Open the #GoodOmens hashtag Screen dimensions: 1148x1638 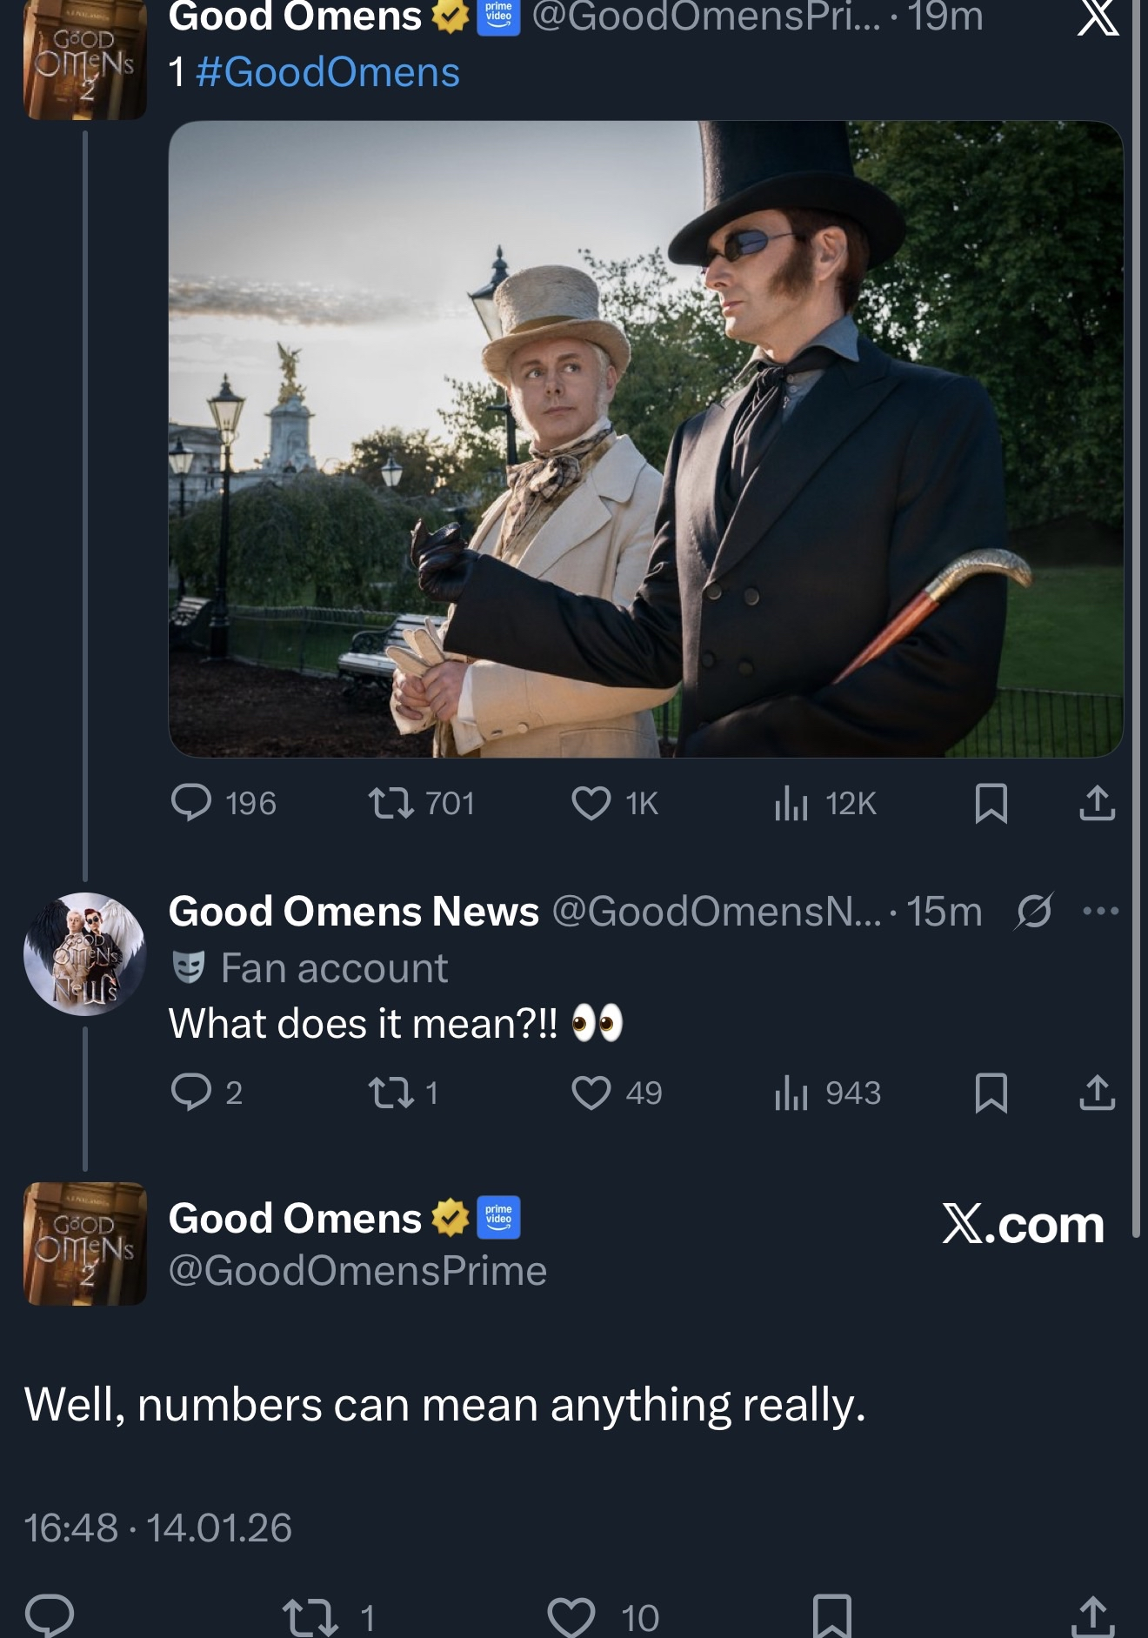pos(327,71)
